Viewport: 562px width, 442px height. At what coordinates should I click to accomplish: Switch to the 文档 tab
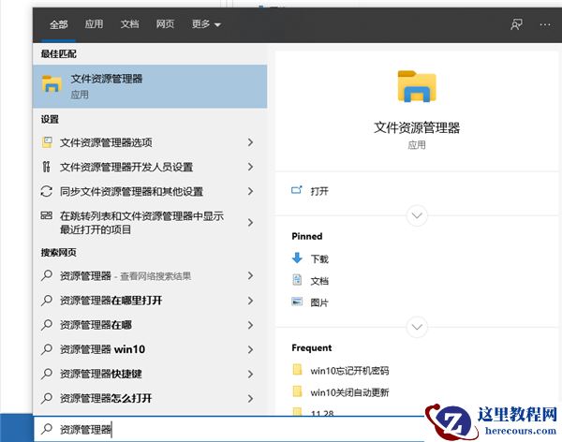coord(129,24)
